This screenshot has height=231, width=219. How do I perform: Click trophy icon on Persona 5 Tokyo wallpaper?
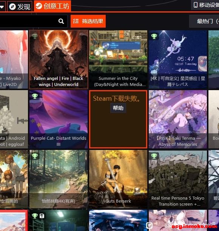tap(154, 156)
